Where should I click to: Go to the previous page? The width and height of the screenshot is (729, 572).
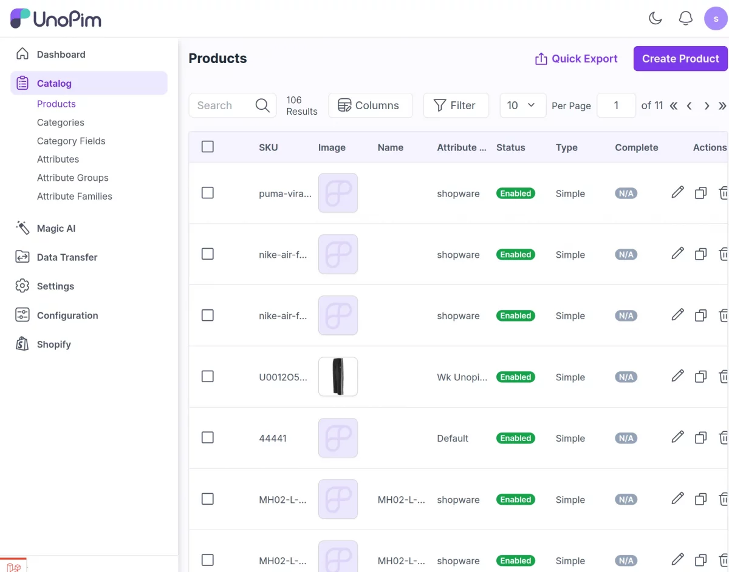[x=689, y=106]
